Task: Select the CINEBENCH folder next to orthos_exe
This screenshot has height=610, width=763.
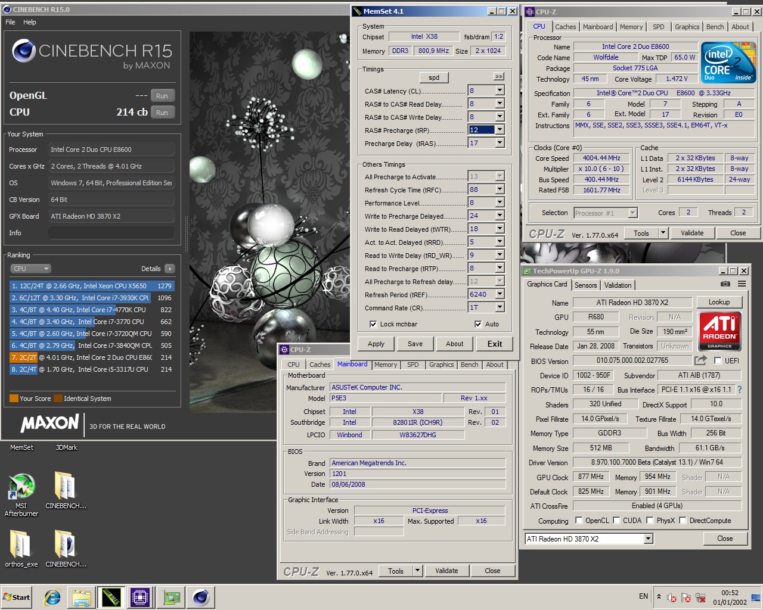Action: [66, 549]
